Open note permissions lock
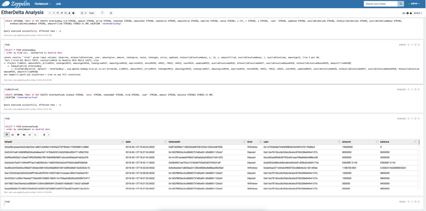The image size is (426, 211). tap(411, 13)
